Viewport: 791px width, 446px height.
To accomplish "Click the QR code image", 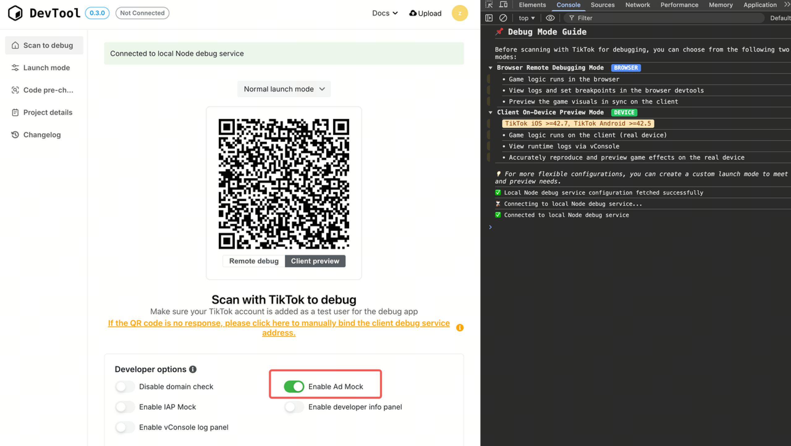I will coord(284,184).
